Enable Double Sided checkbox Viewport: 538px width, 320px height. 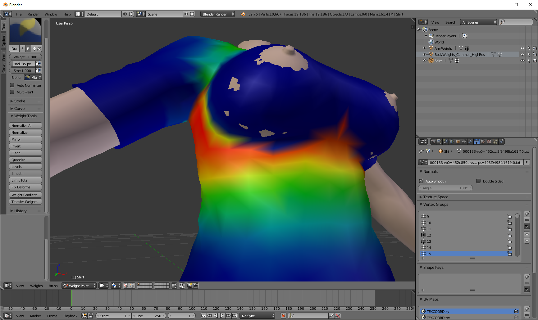pos(478,181)
